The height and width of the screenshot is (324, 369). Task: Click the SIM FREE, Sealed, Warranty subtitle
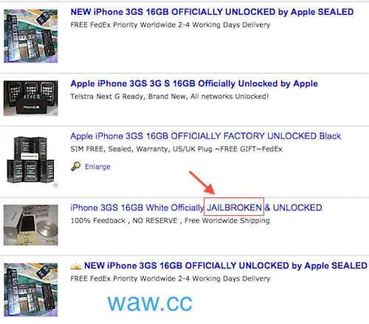point(176,149)
